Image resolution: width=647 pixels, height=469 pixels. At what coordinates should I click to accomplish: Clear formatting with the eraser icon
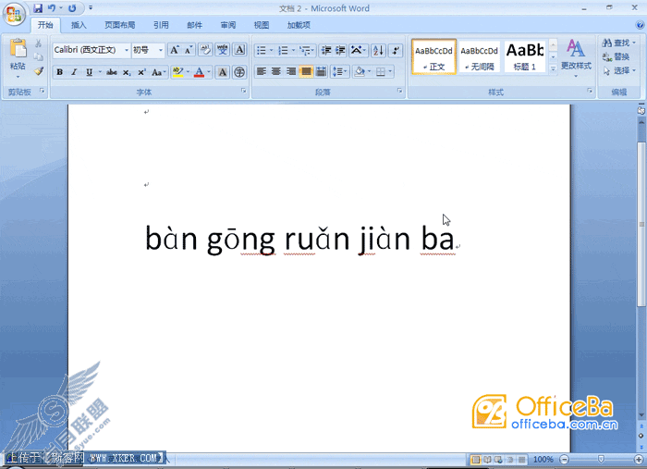pyautogui.click(x=205, y=50)
